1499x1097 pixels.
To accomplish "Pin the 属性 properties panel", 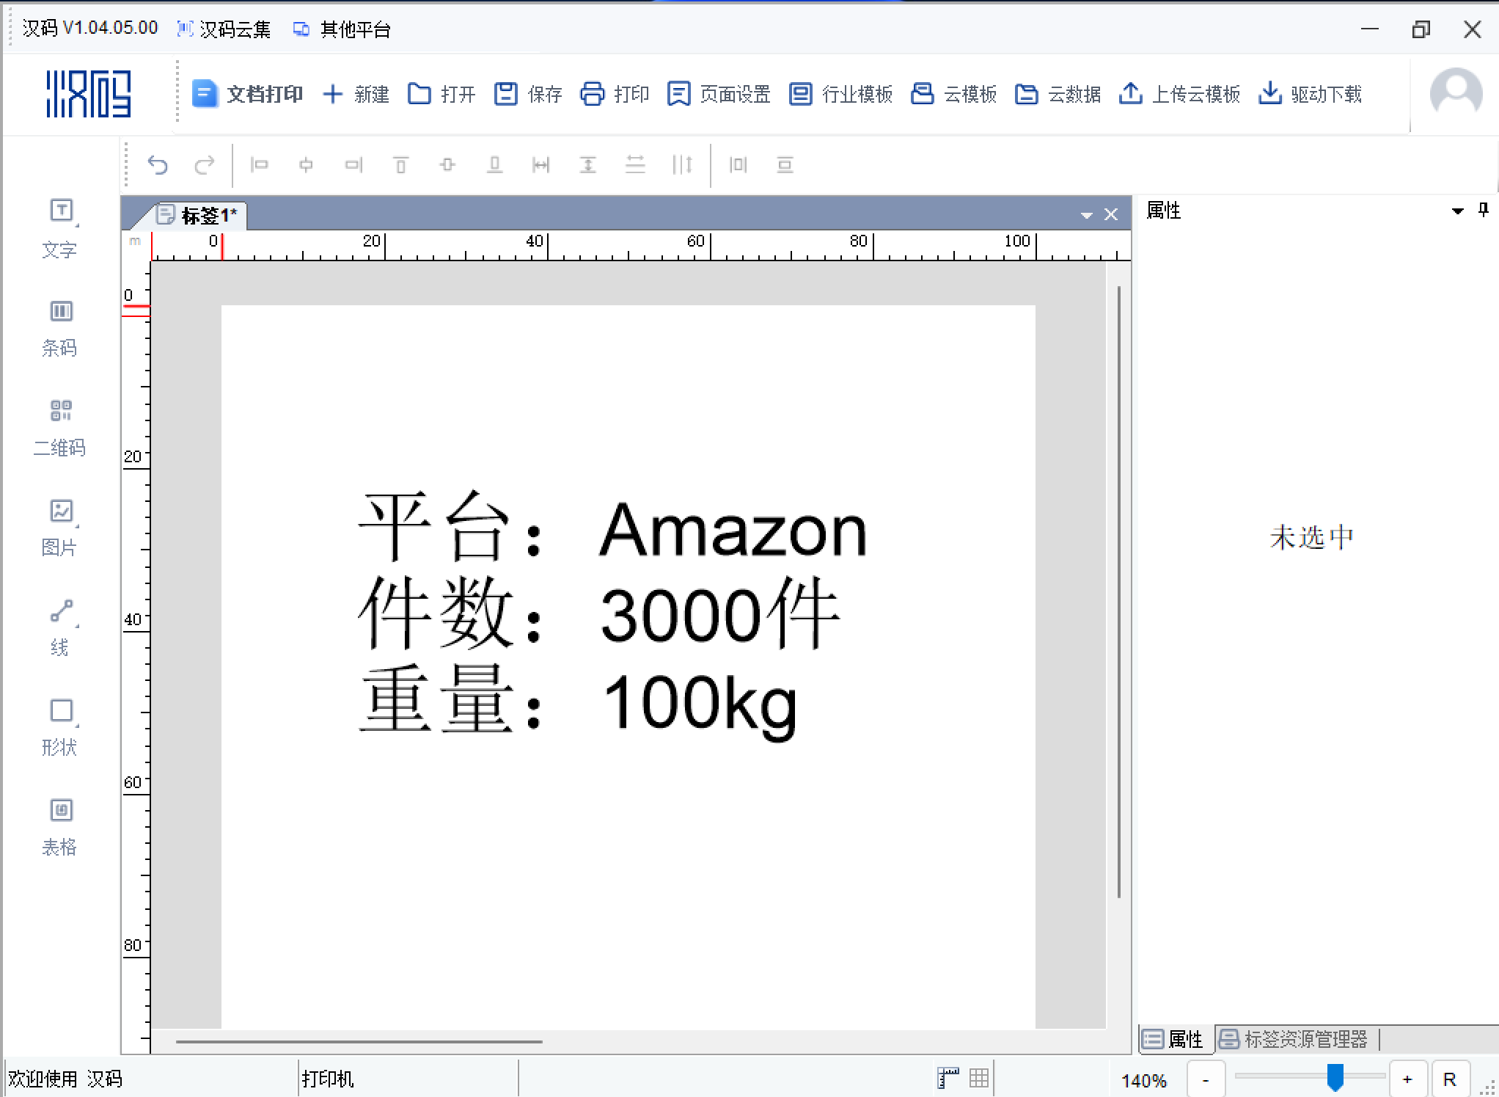I will point(1484,211).
